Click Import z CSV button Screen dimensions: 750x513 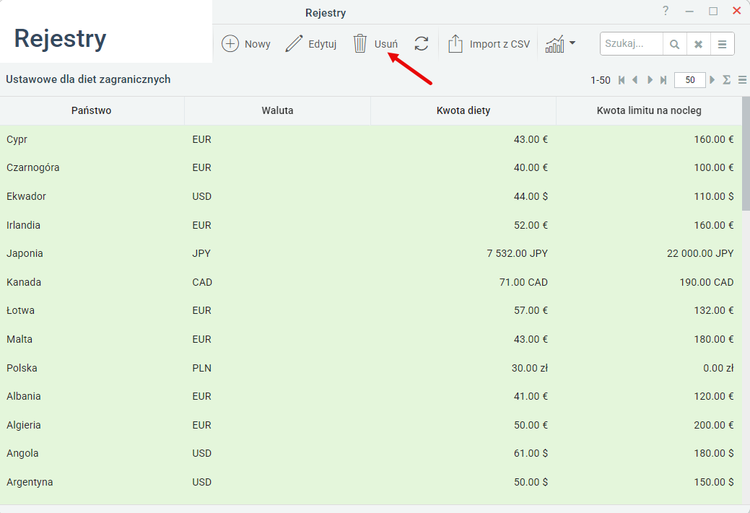[x=489, y=44]
